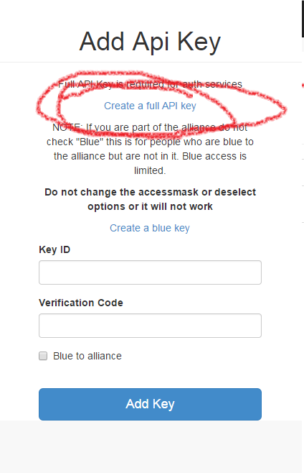Screen dimensions: 304x473
Task: Tick the Blue to alliance checkbox
Action: (43, 356)
